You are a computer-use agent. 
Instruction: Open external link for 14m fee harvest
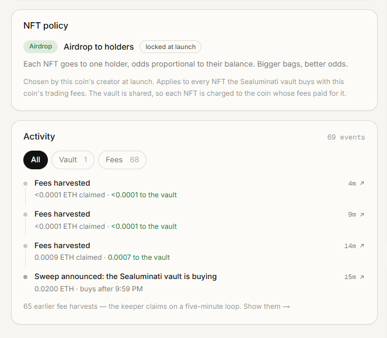362,246
